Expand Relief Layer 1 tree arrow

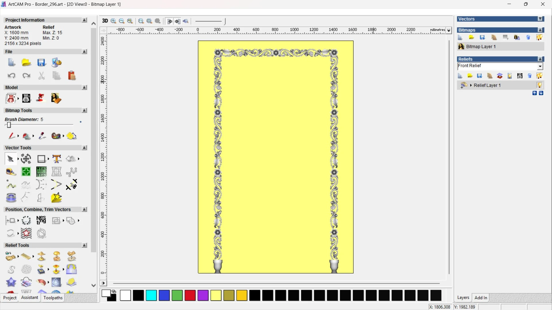point(471,85)
